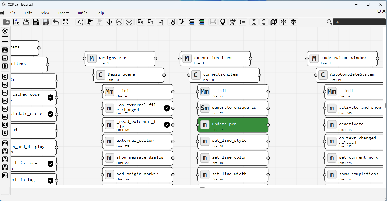
Task: Click the open folder toolbar icon
Action: tap(26, 22)
